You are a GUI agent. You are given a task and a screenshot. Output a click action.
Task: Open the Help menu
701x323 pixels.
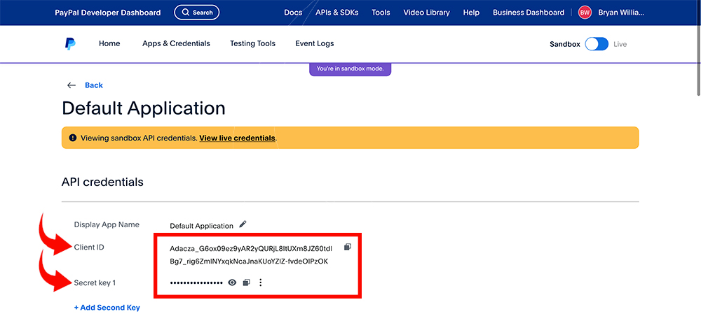(471, 13)
